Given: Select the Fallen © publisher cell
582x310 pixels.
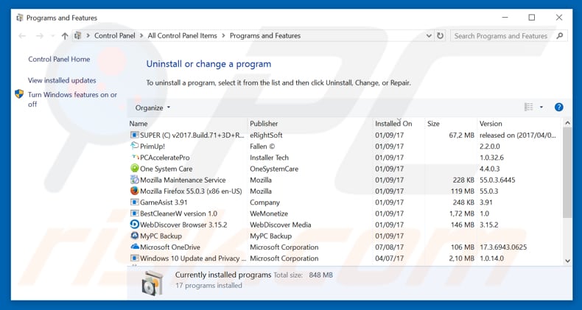Looking at the screenshot, I should tap(262, 146).
